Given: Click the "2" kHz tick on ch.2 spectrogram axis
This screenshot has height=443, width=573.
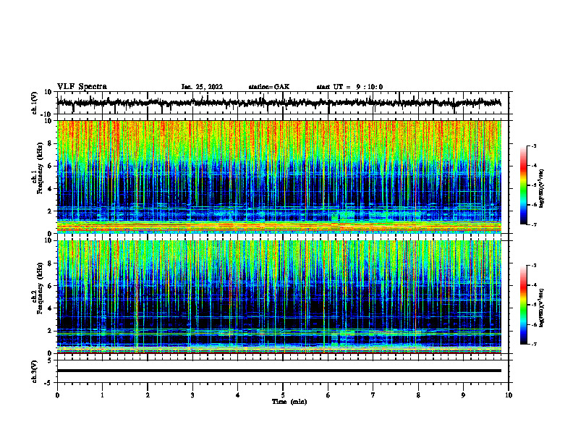Looking at the screenshot, I should [51, 331].
